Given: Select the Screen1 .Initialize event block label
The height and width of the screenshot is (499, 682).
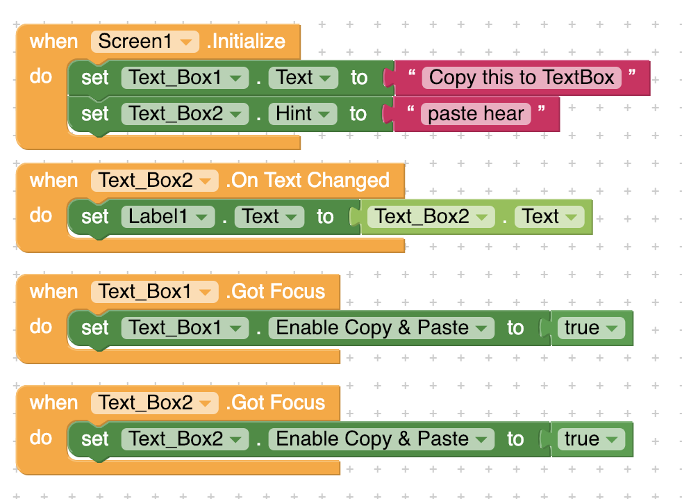Looking at the screenshot, I should [x=247, y=42].
